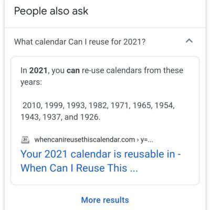This screenshot has height=210, width=210.
Task: Click "When Can I Reuse This ..." title line
Action: pyautogui.click(x=79, y=168)
